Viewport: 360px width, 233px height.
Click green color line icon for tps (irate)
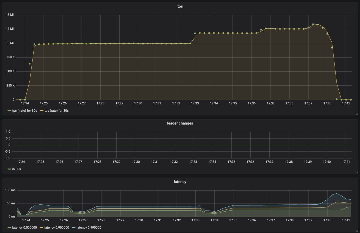point(9,110)
